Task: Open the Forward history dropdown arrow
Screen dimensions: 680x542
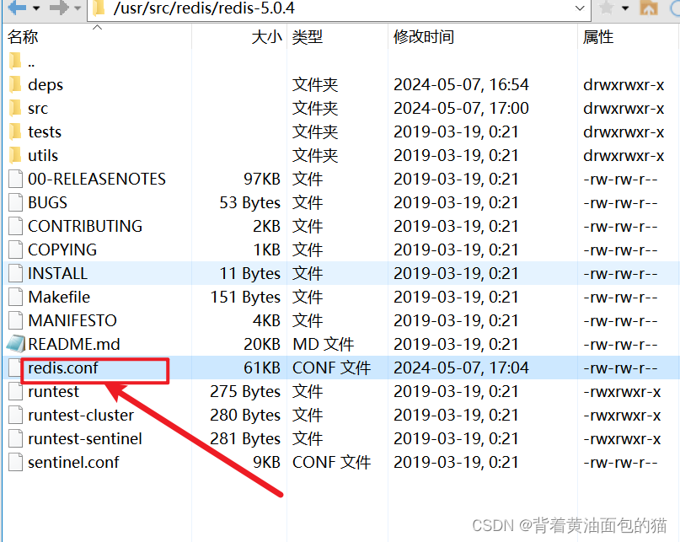Action: [78, 8]
